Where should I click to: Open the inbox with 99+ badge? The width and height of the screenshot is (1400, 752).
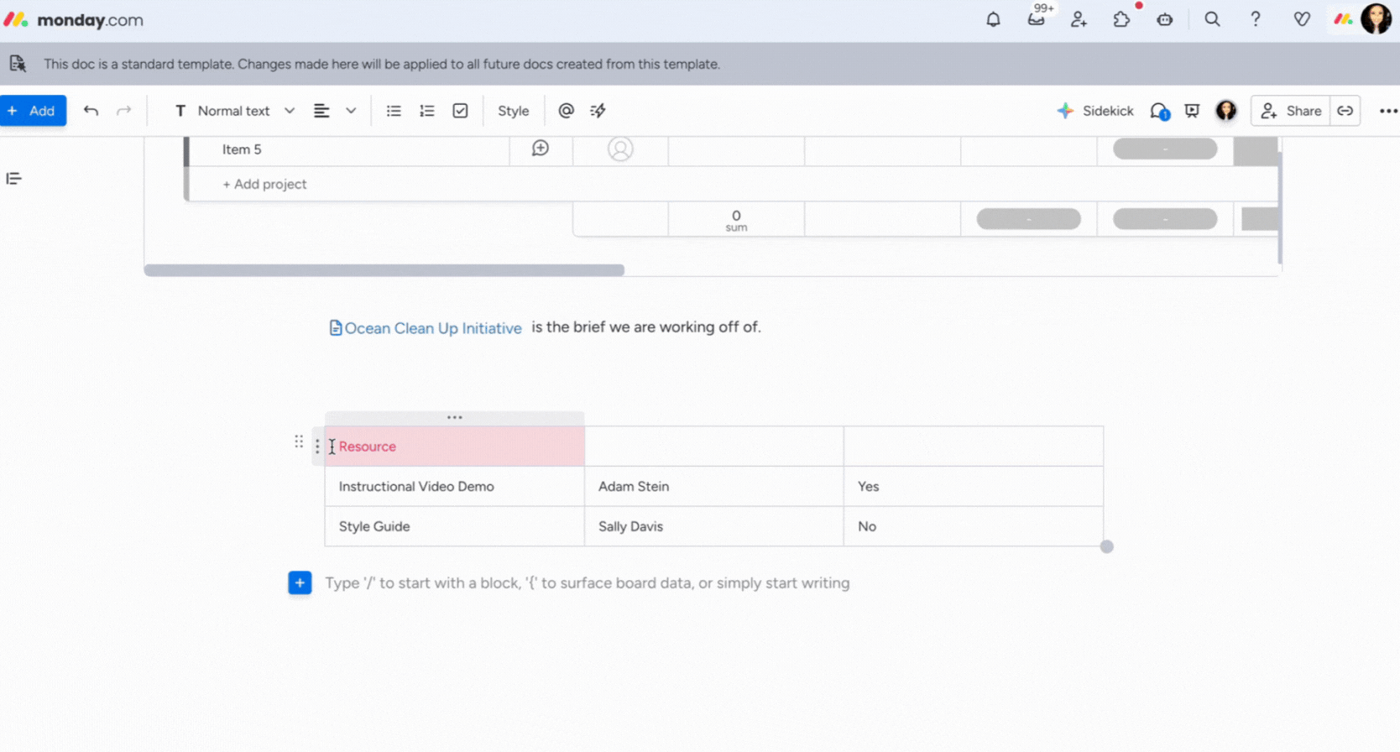pos(1037,19)
